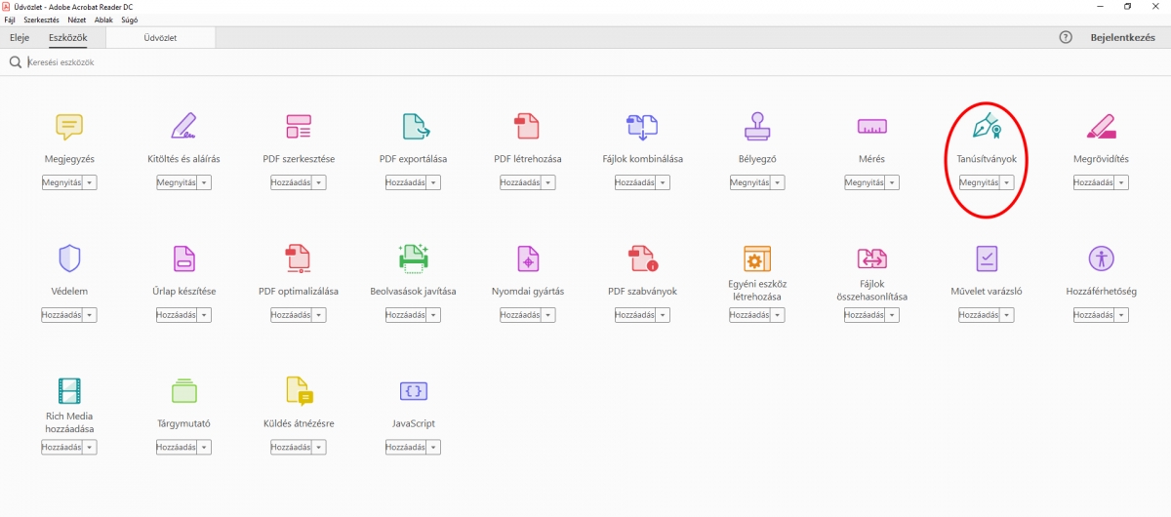This screenshot has height=517, width=1171.
Task: Open the Bélyegző stamp tool icon
Action: (757, 126)
